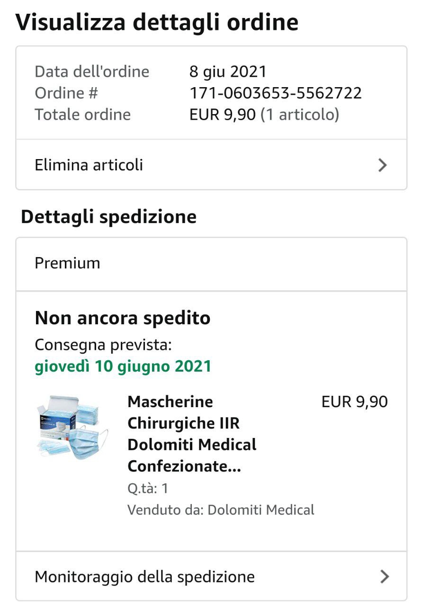The width and height of the screenshot is (422, 606).
Task: Click the seller name Dolomiti Medical
Action: 261,510
